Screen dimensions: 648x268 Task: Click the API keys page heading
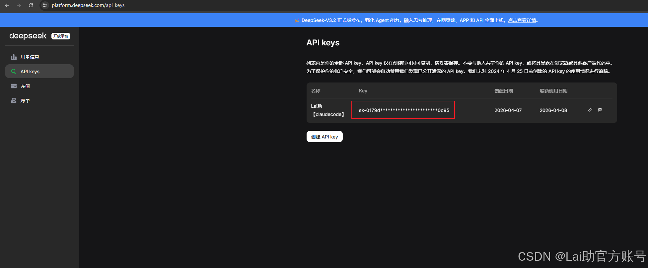pos(323,43)
